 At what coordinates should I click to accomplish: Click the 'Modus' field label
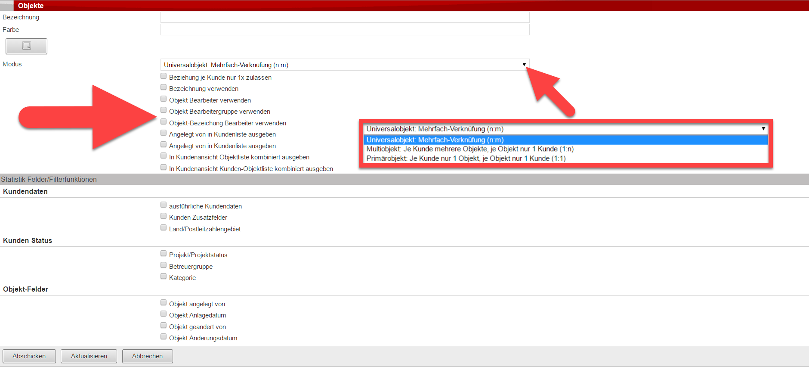coord(12,64)
